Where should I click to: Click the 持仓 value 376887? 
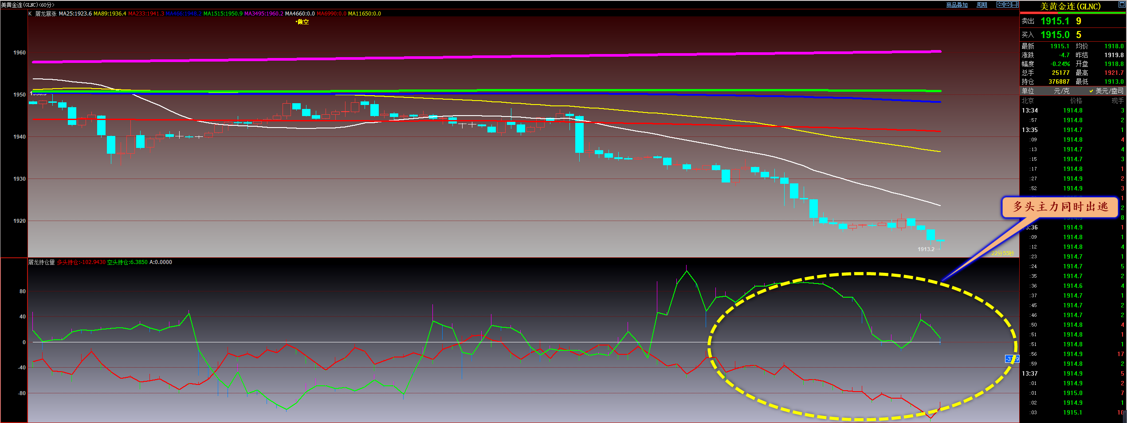coord(1059,81)
